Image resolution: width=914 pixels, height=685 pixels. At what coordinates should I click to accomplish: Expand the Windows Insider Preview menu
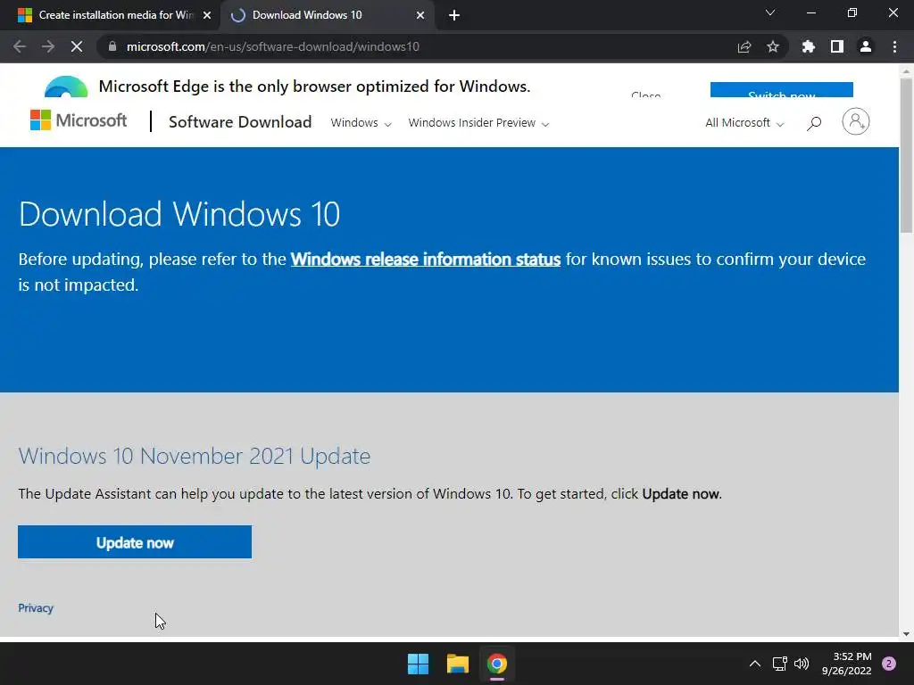pyautogui.click(x=478, y=123)
